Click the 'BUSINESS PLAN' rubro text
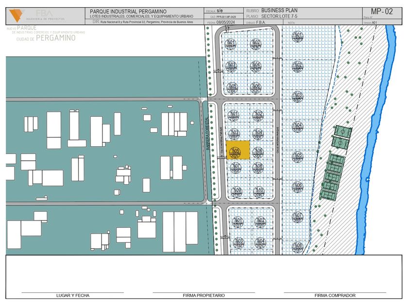The width and height of the screenshot is (408, 306). click(279, 10)
